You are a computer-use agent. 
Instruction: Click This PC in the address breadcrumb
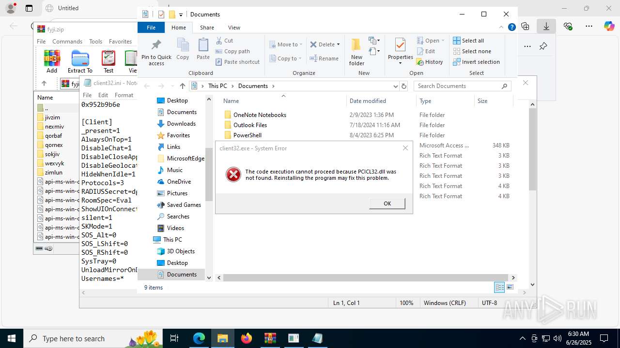pos(217,86)
